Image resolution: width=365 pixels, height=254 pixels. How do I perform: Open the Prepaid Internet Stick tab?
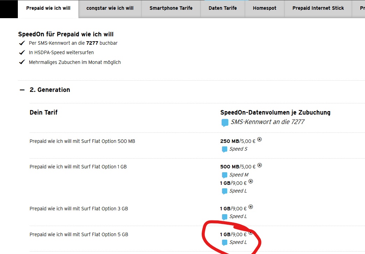point(318,8)
